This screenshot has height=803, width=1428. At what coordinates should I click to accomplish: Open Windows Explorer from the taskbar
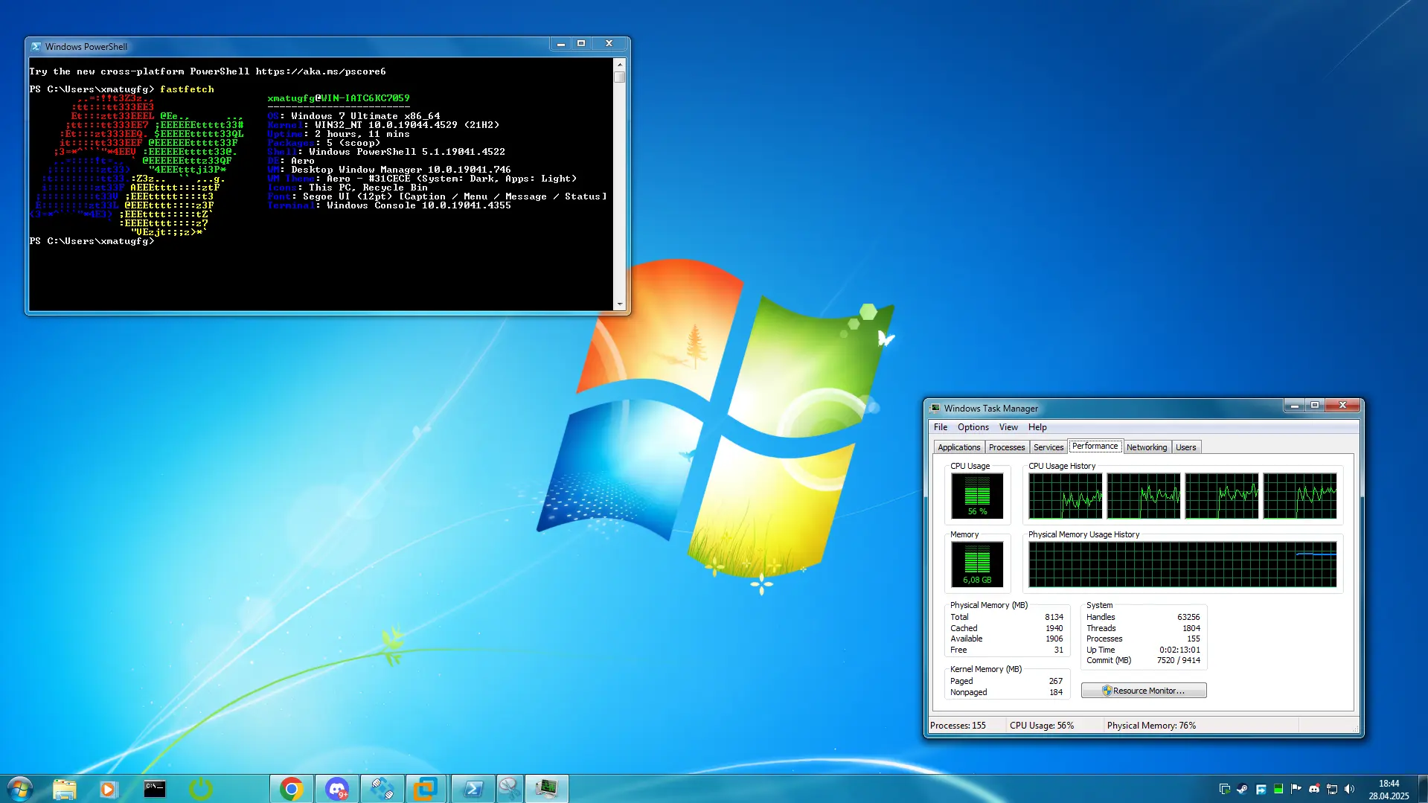pyautogui.click(x=65, y=789)
